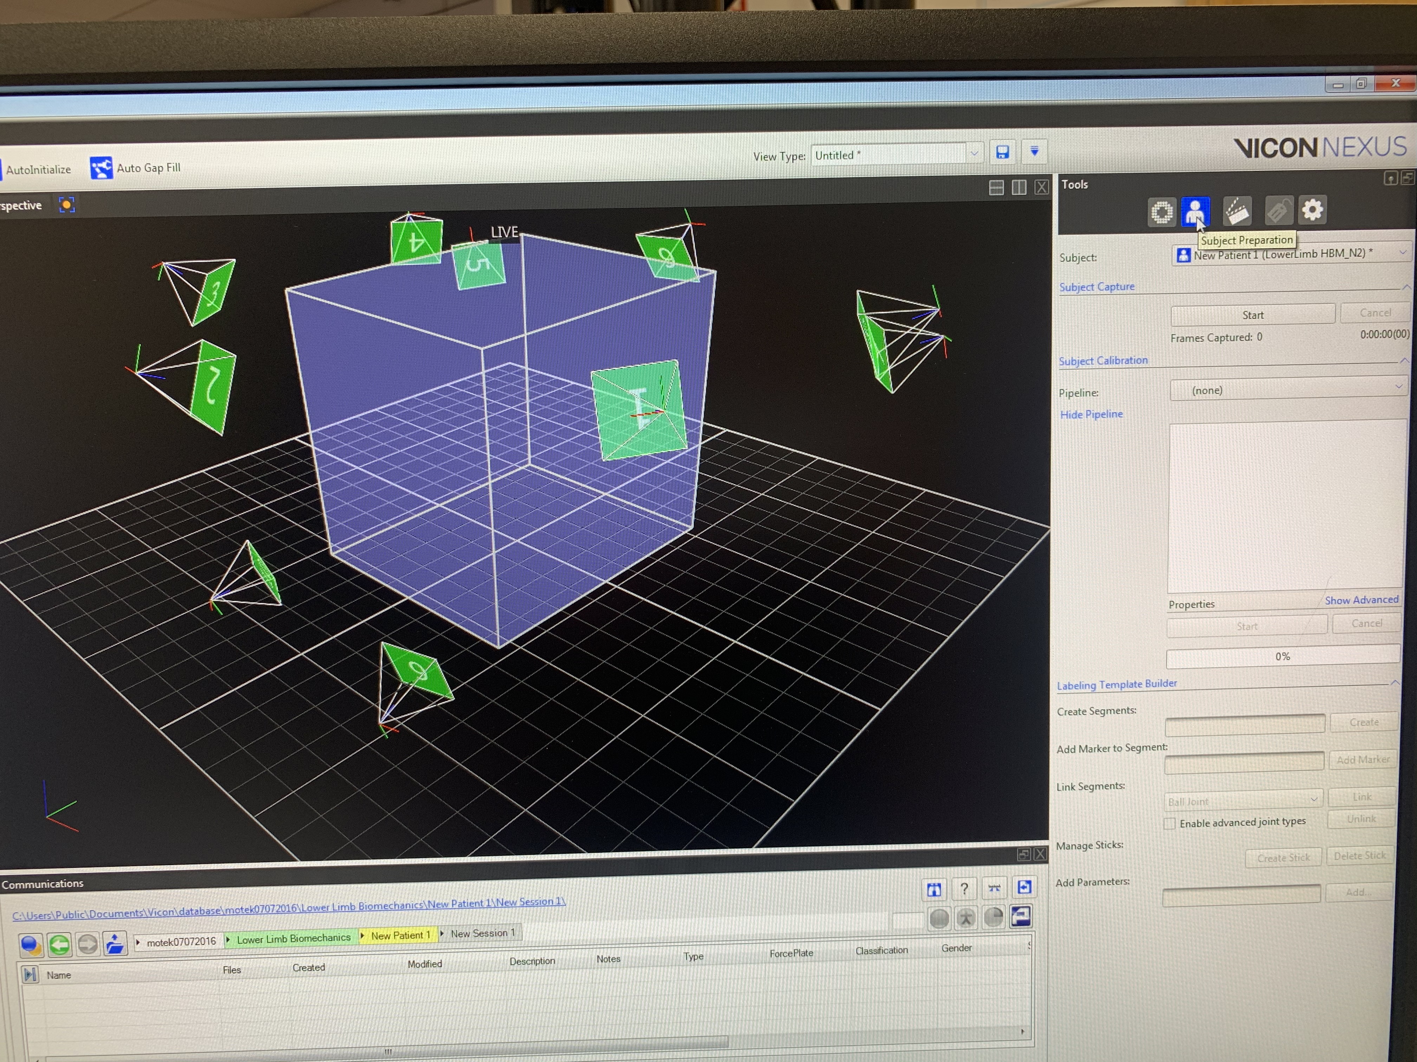Click the green back arrow in the data browser
Image resolution: width=1417 pixels, height=1062 pixels.
point(60,944)
